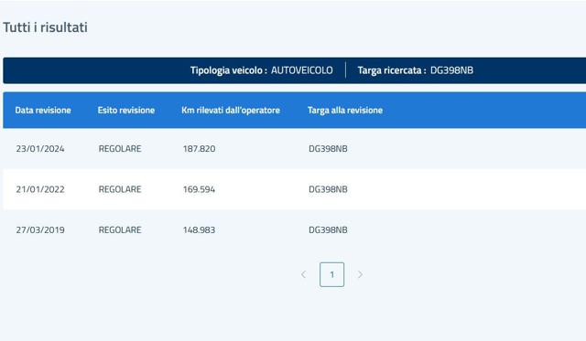Image resolution: width=586 pixels, height=341 pixels.
Task: Click the 148.983 km value
Action: (x=199, y=230)
